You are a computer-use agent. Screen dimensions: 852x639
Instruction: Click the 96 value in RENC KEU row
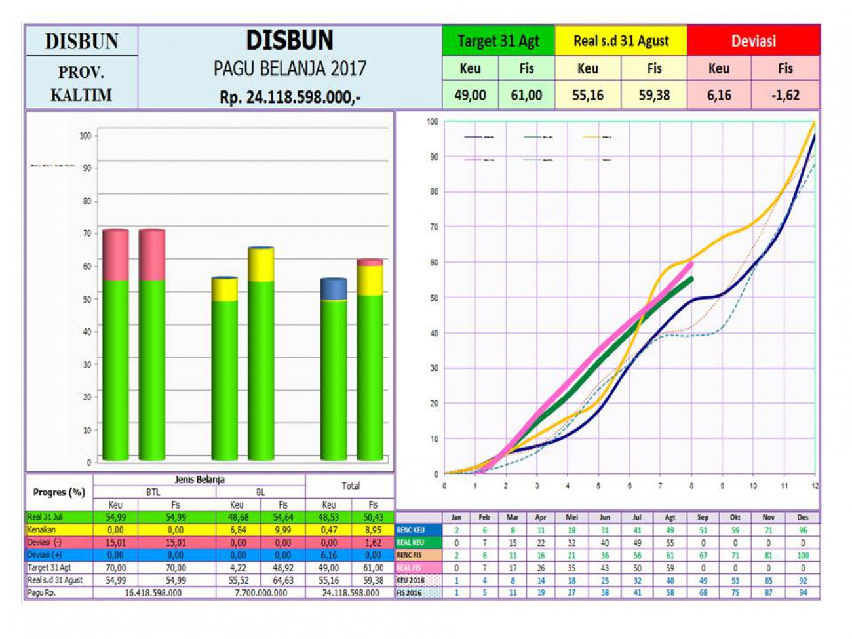802,530
